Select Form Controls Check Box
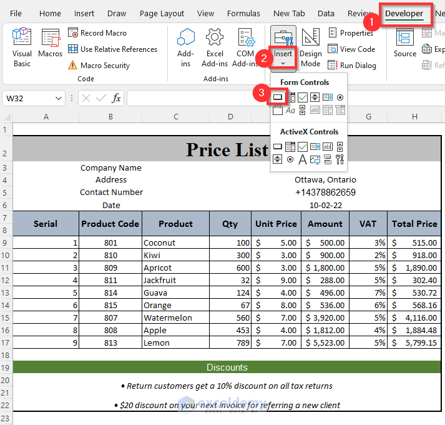Image resolution: width=445 pixels, height=425 pixels. pos(303,97)
